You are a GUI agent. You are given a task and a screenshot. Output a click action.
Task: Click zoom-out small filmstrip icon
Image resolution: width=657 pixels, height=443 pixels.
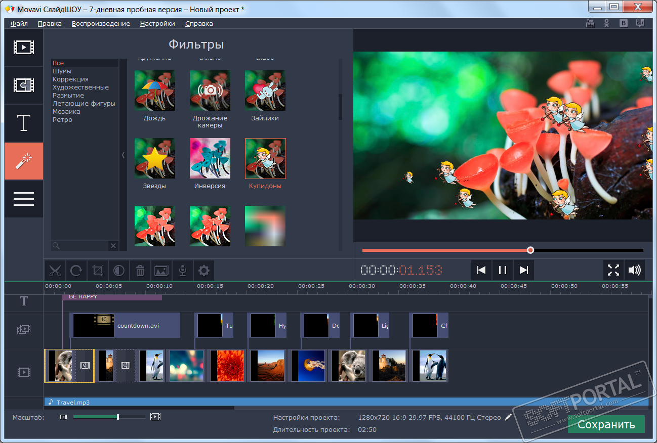pyautogui.click(x=63, y=417)
